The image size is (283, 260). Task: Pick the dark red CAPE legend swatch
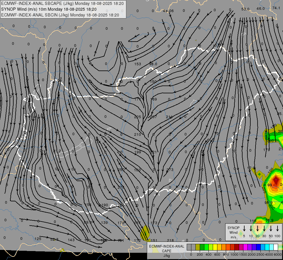click(237, 247)
